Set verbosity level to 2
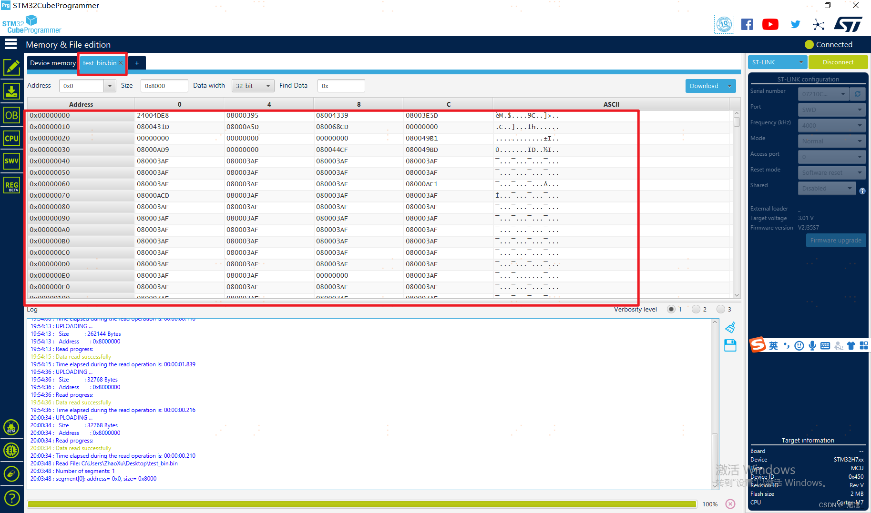This screenshot has width=871, height=513. click(696, 309)
